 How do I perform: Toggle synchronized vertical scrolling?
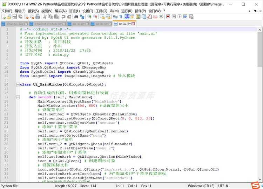[102, 17]
